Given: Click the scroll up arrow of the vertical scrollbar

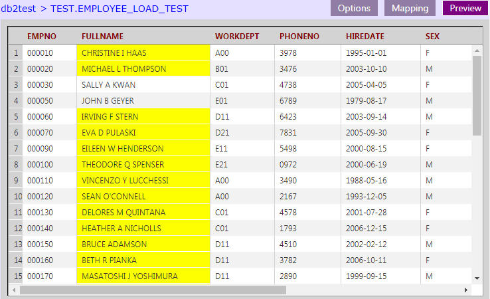Looking at the screenshot, I should 477,50.
